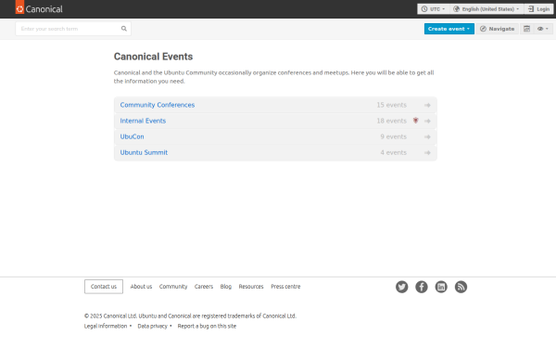Image resolution: width=556 pixels, height=348 pixels.
Task: Open the Community Conferences category
Action: (x=158, y=105)
